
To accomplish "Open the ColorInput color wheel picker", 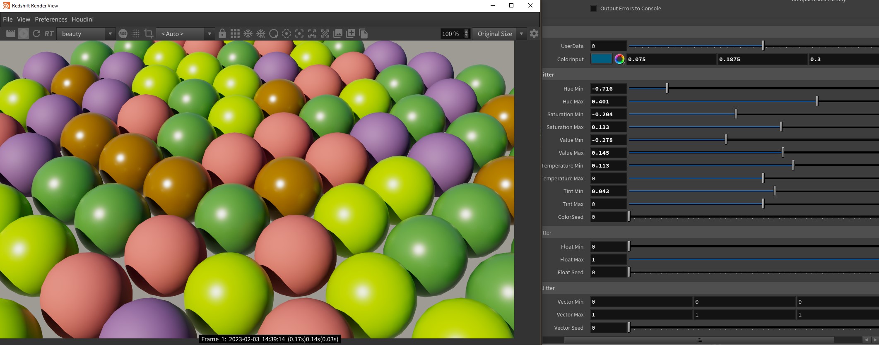I will coord(619,59).
